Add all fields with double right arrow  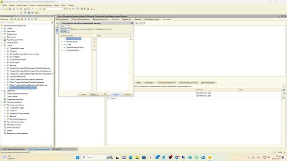(94, 42)
